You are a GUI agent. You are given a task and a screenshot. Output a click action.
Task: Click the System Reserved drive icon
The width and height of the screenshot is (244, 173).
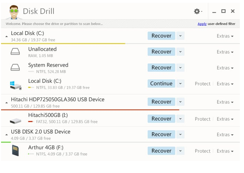tap(15, 68)
